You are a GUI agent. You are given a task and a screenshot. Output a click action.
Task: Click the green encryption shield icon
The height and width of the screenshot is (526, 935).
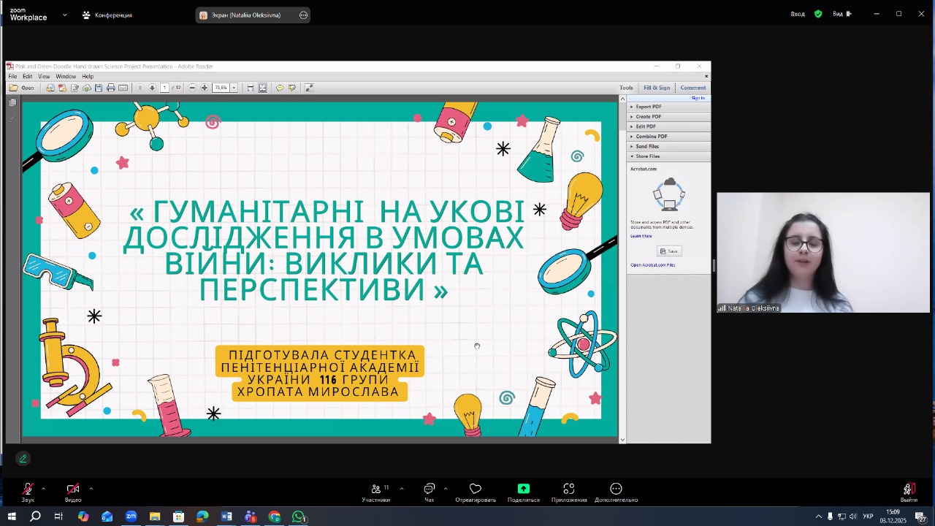point(818,14)
